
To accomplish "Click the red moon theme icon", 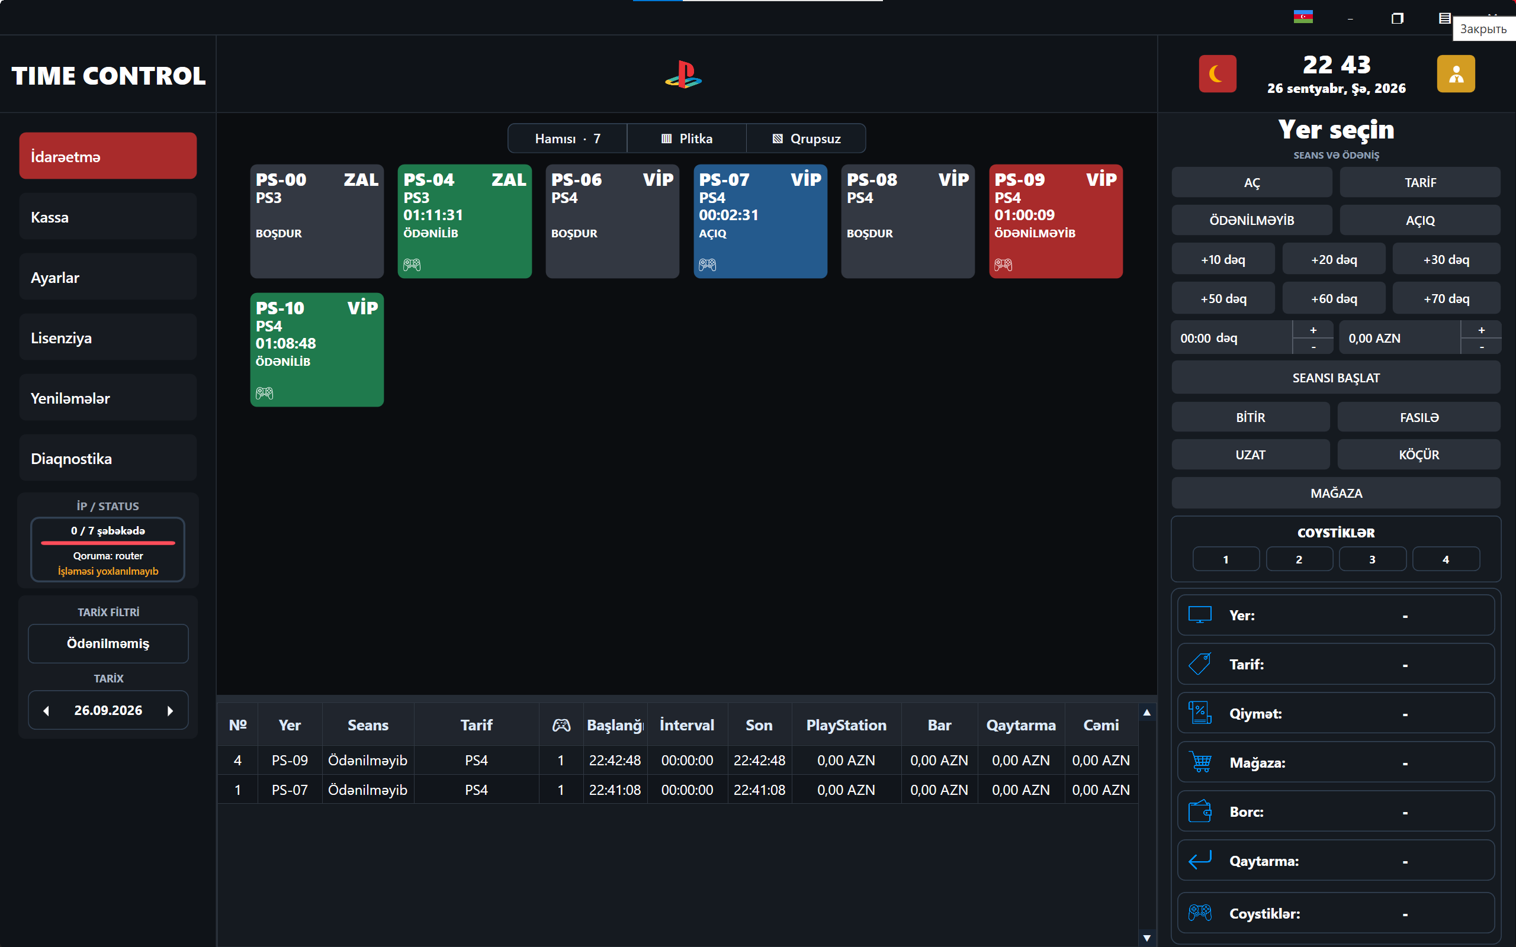I will pos(1217,74).
